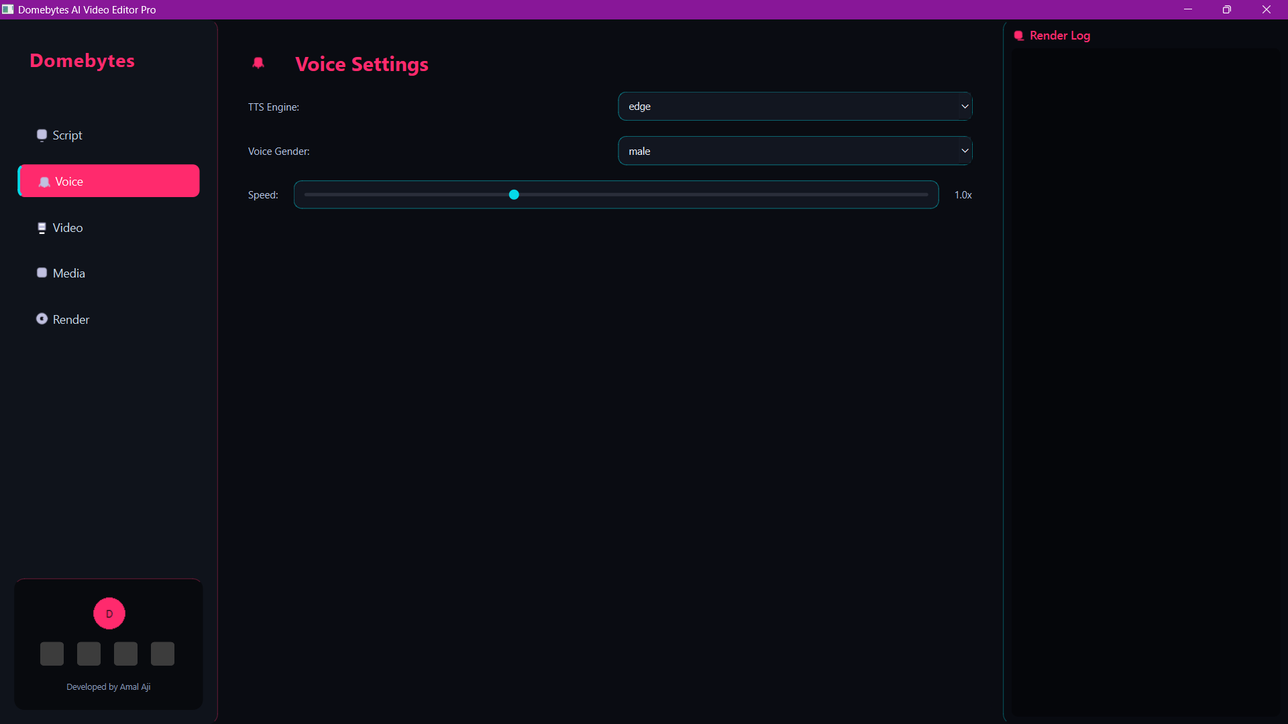Click the bell icon inside the Voice button

pyautogui.click(x=44, y=181)
